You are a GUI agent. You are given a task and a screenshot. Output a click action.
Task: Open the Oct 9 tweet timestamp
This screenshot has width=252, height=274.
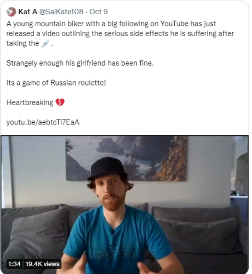[x=99, y=12]
